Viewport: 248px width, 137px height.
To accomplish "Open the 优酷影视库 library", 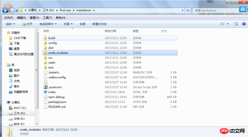I will (x=21, y=92).
